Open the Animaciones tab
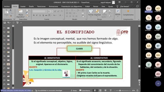Viewport: 164px width, 92px height. pyautogui.click(x=54, y=6)
